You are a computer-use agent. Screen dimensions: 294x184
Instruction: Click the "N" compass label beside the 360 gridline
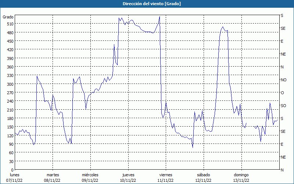pyautogui.click(x=282, y=67)
